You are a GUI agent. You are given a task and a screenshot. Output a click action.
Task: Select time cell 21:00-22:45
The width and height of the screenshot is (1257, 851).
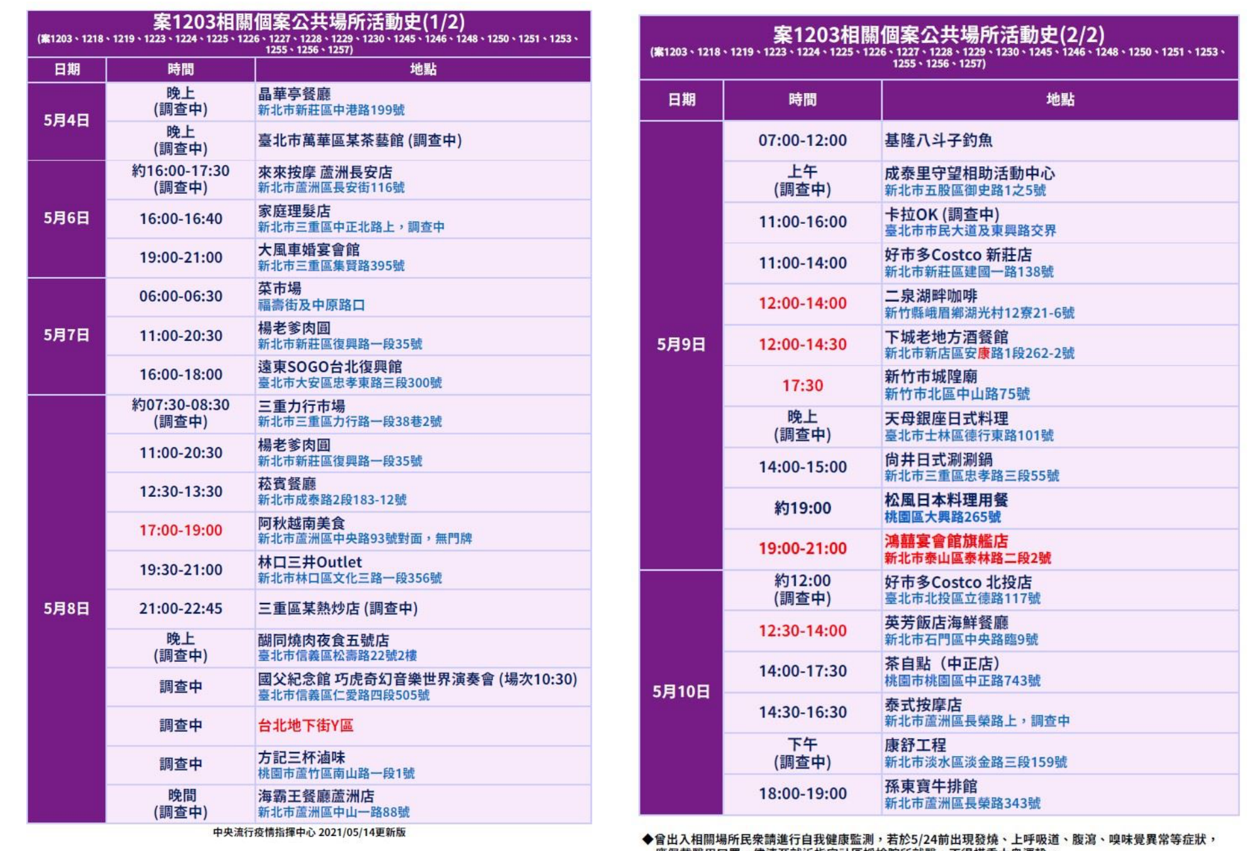pos(181,609)
